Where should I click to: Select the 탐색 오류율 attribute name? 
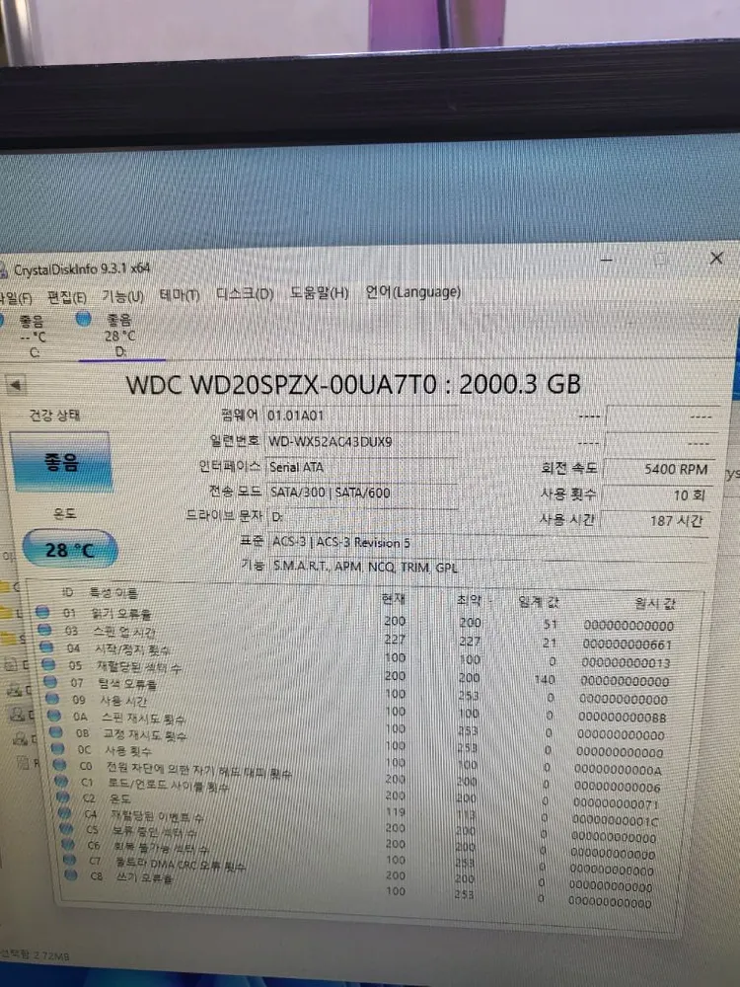click(128, 684)
